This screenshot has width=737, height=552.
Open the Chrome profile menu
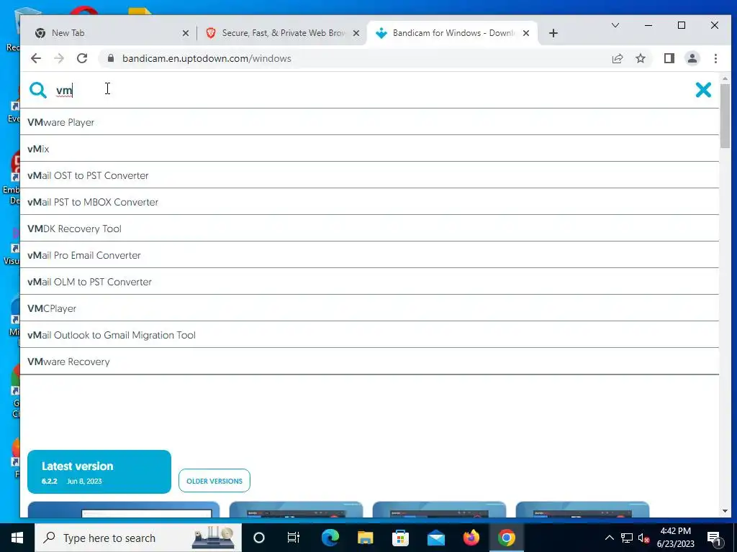[x=692, y=58]
